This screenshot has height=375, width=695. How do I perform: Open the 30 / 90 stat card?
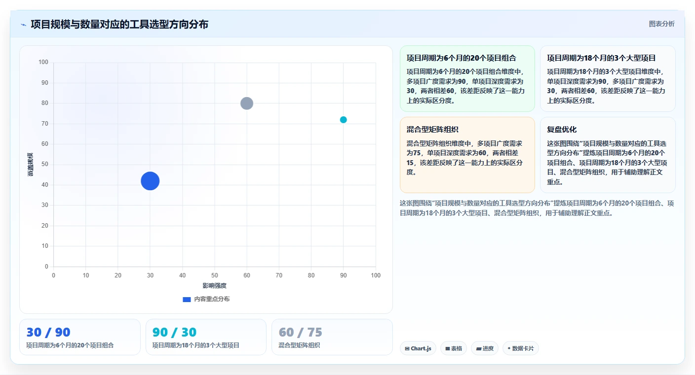pos(80,337)
